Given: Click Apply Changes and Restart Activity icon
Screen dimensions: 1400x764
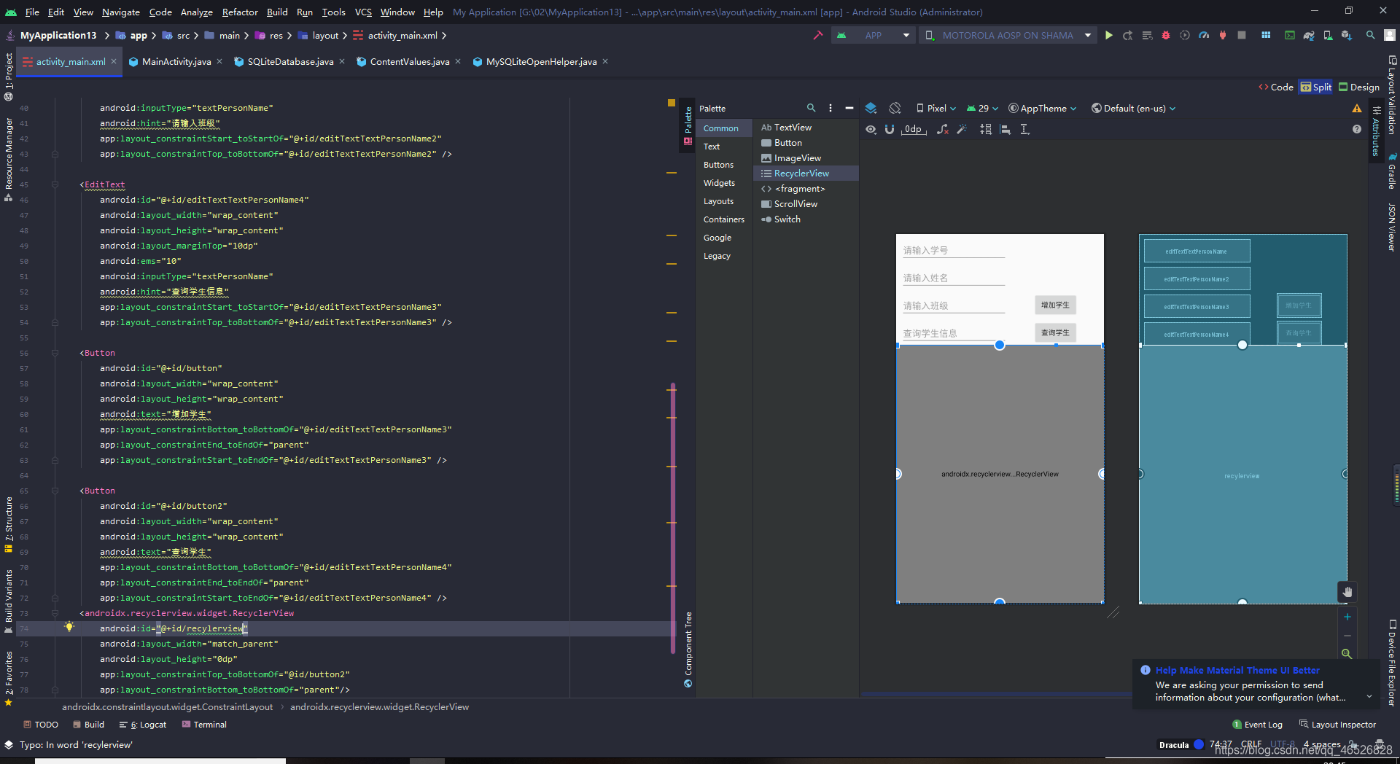Looking at the screenshot, I should (x=1127, y=35).
